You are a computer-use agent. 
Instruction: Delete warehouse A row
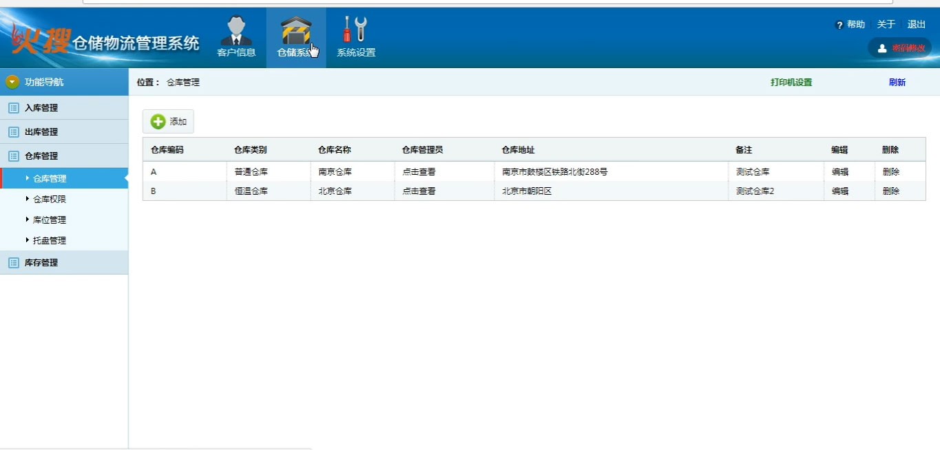pyautogui.click(x=890, y=172)
